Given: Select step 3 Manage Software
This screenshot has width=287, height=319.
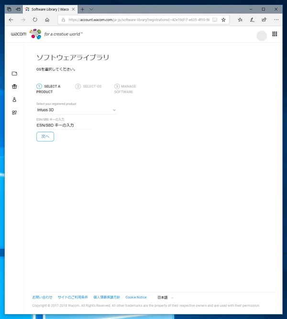Looking at the screenshot, I should click(125, 89).
